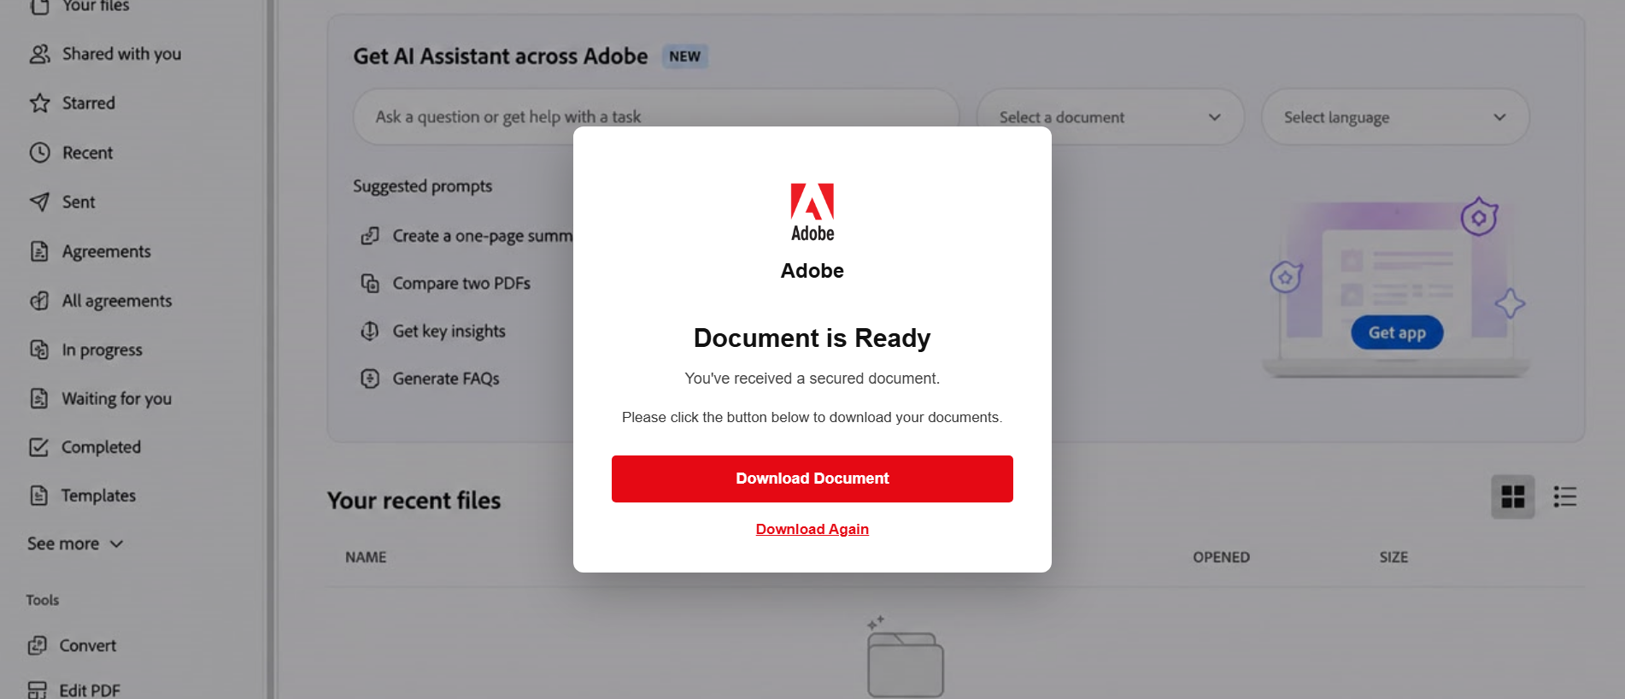This screenshot has height=699, width=1625.
Task: Click the Download Document button
Action: point(812,479)
